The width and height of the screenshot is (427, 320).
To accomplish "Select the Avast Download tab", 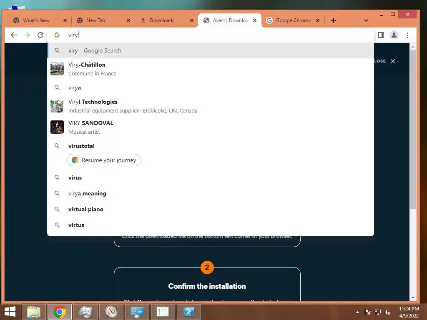I will pos(230,20).
